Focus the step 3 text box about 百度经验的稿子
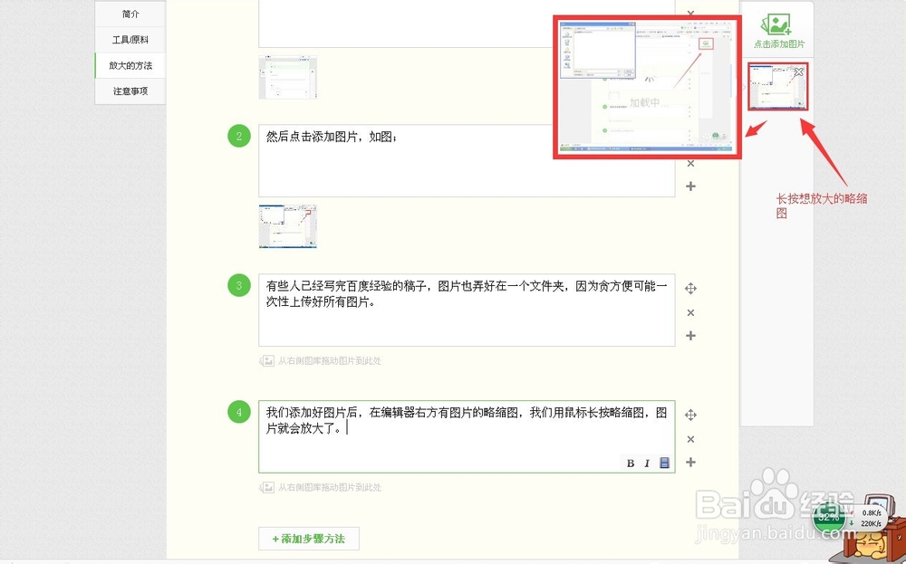This screenshot has height=564, width=906. (x=467, y=310)
